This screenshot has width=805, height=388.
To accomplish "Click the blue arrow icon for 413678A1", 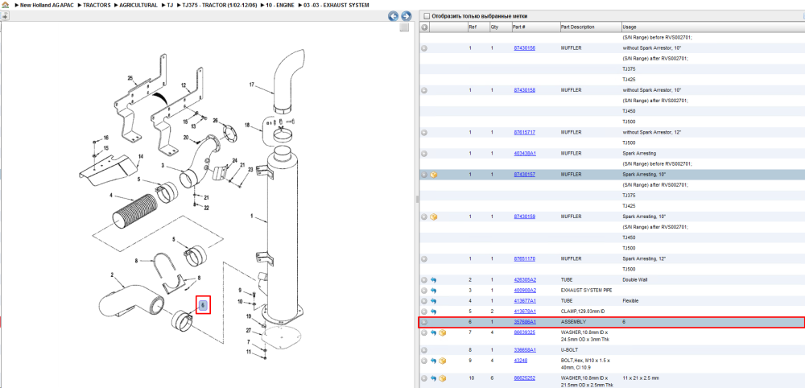I will coord(433,312).
